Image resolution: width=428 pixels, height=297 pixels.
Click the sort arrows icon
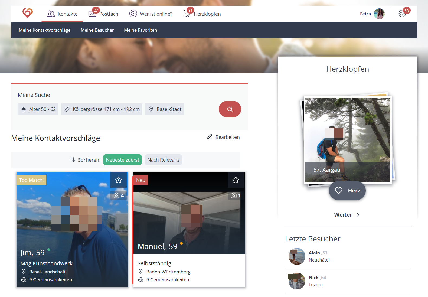[x=72, y=160]
